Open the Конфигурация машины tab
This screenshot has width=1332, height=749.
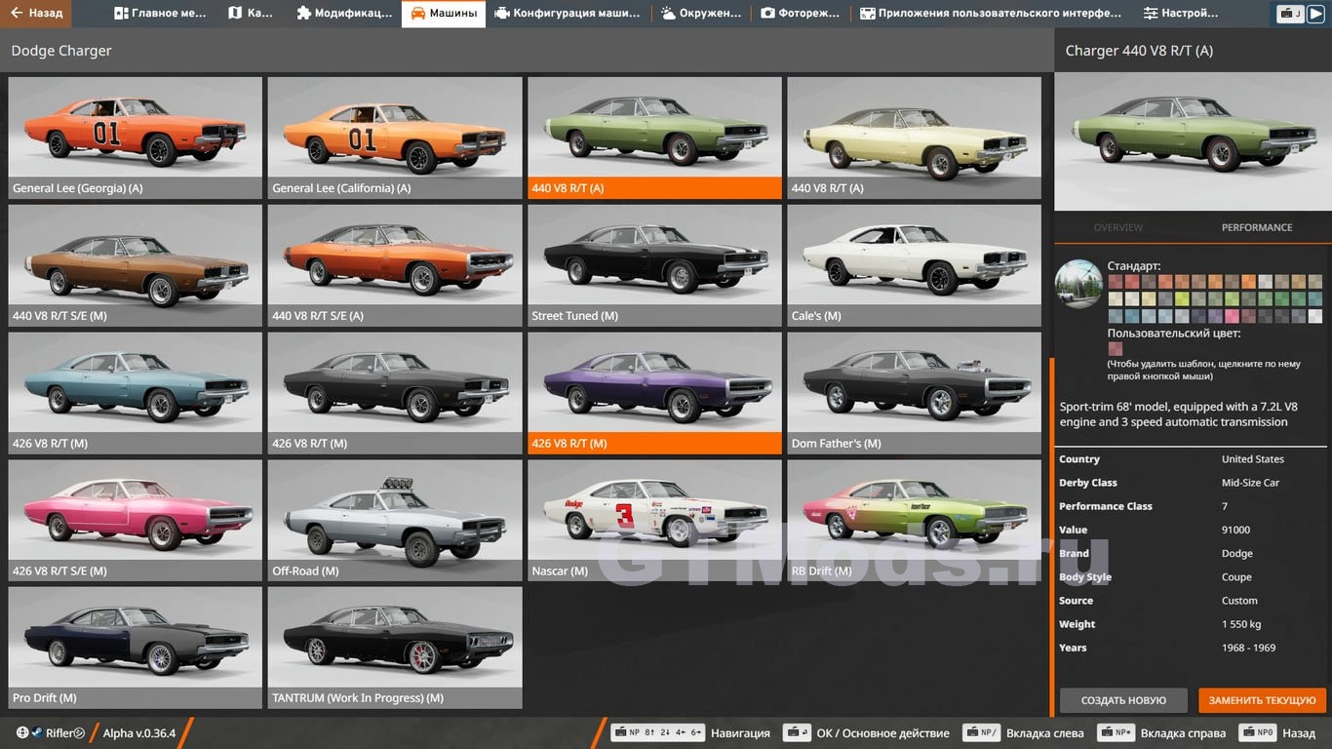click(x=568, y=14)
